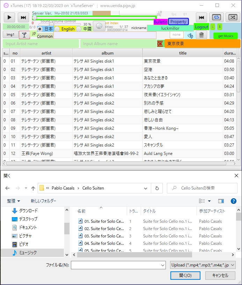Screen dimensions: 242x285
Task: Click the CD disc icon
Action: coord(99,26)
